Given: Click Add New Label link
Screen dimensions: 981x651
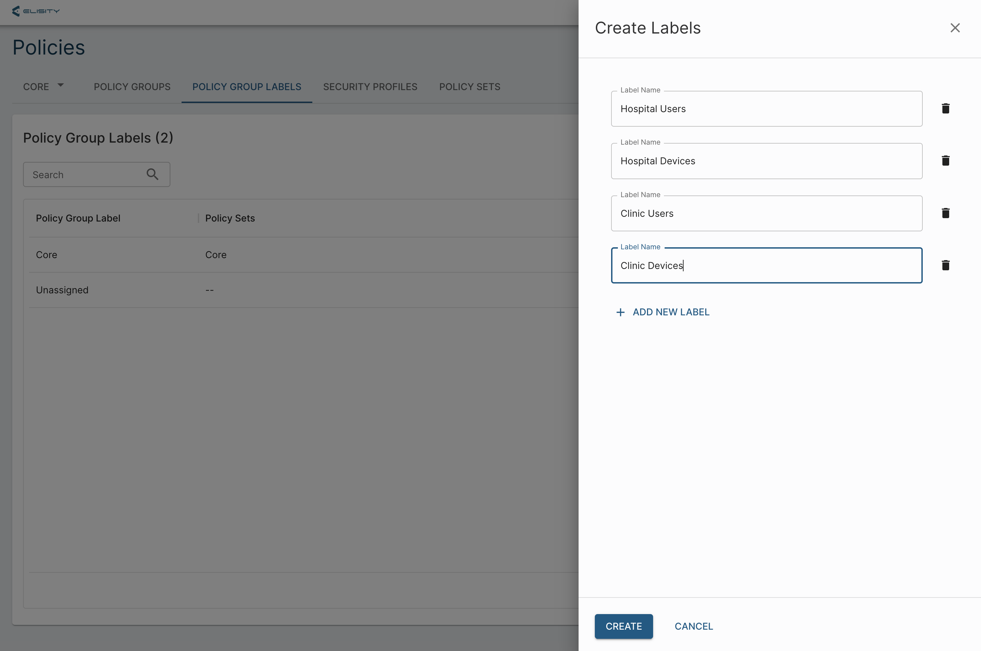Looking at the screenshot, I should (x=663, y=312).
